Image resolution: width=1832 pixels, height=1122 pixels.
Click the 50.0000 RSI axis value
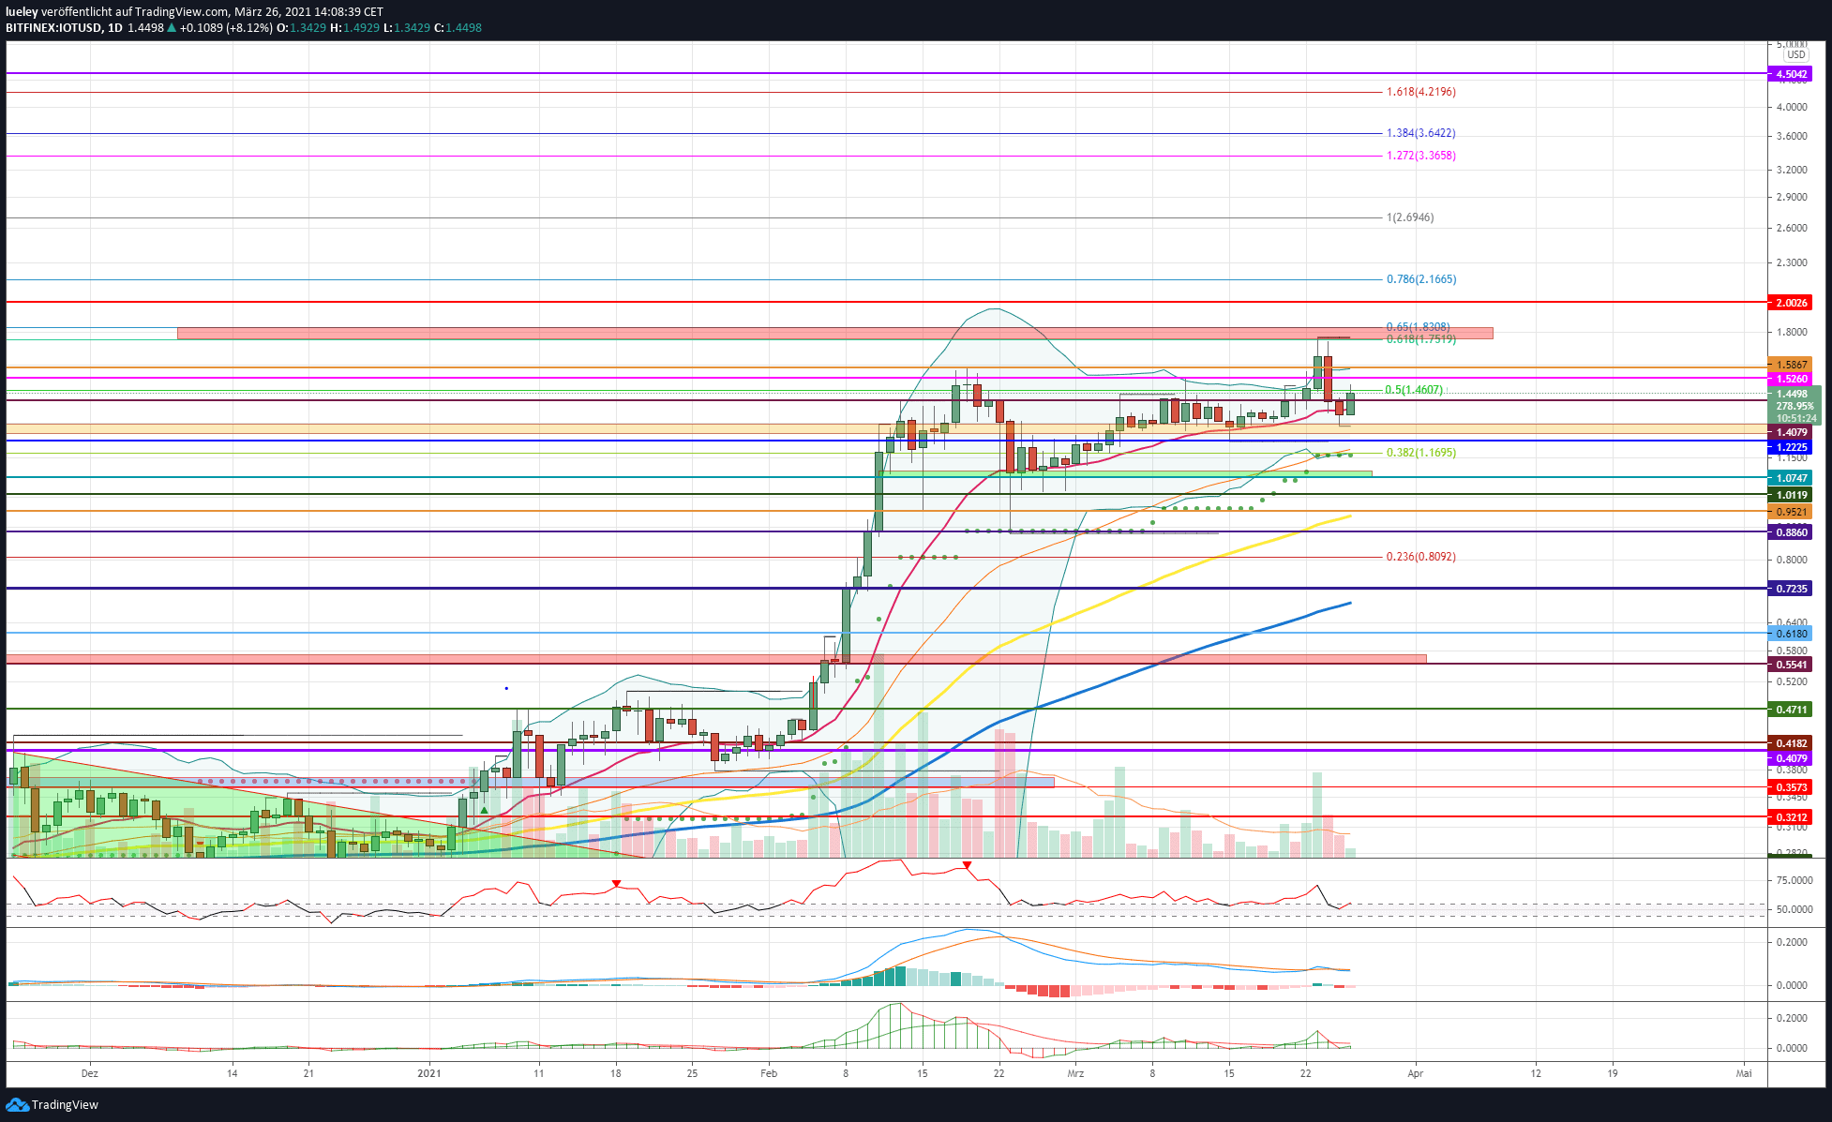pyautogui.click(x=1794, y=909)
